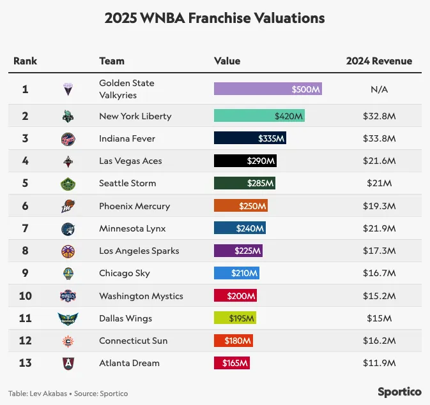The width and height of the screenshot is (430, 405).
Task: Click the Golden State Valkyries logo
Action: pos(68,89)
